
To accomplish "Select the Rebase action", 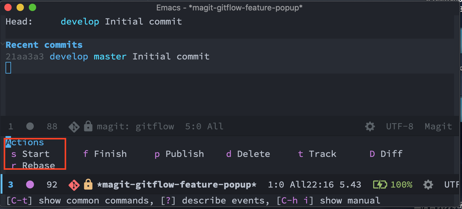I will [33, 165].
